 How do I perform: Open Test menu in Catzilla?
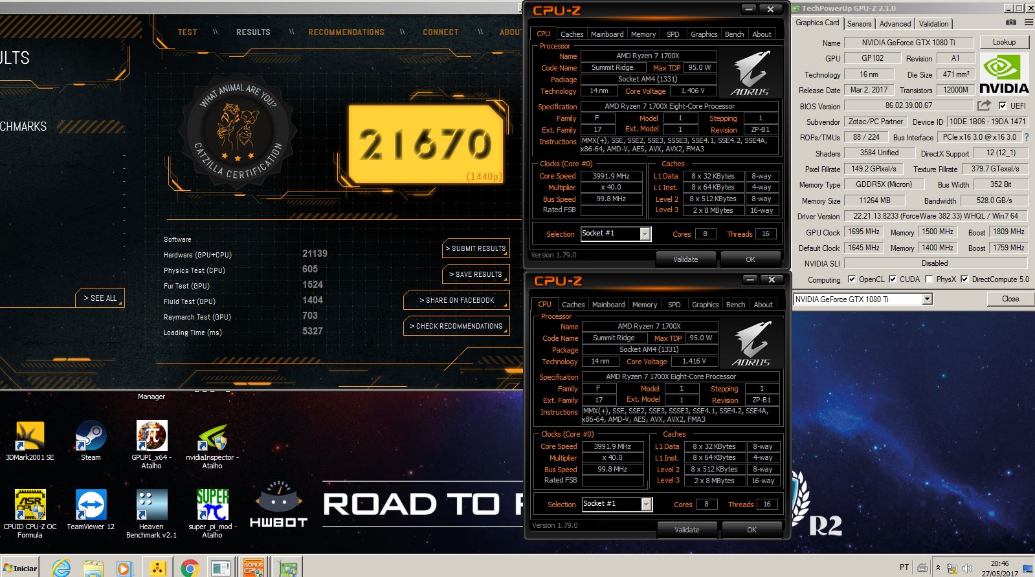188,32
